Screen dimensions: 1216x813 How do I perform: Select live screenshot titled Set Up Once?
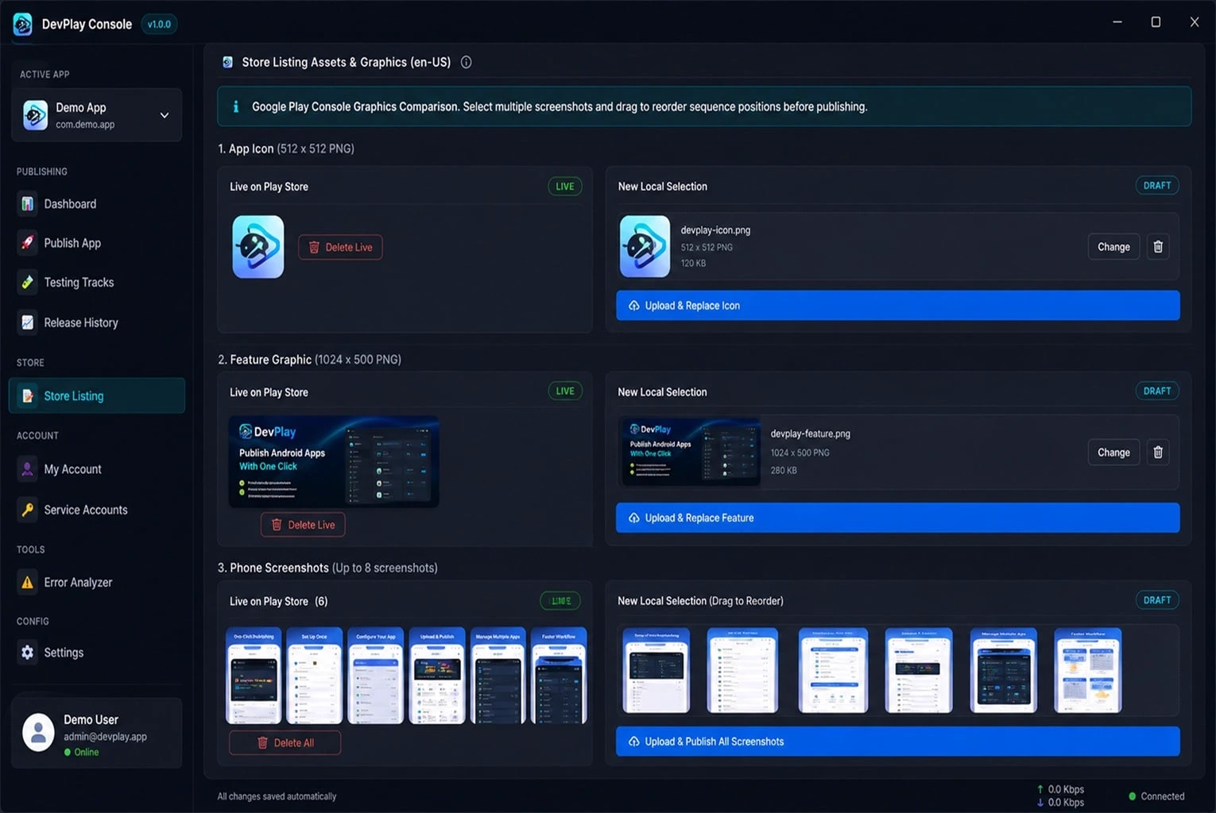coord(315,676)
